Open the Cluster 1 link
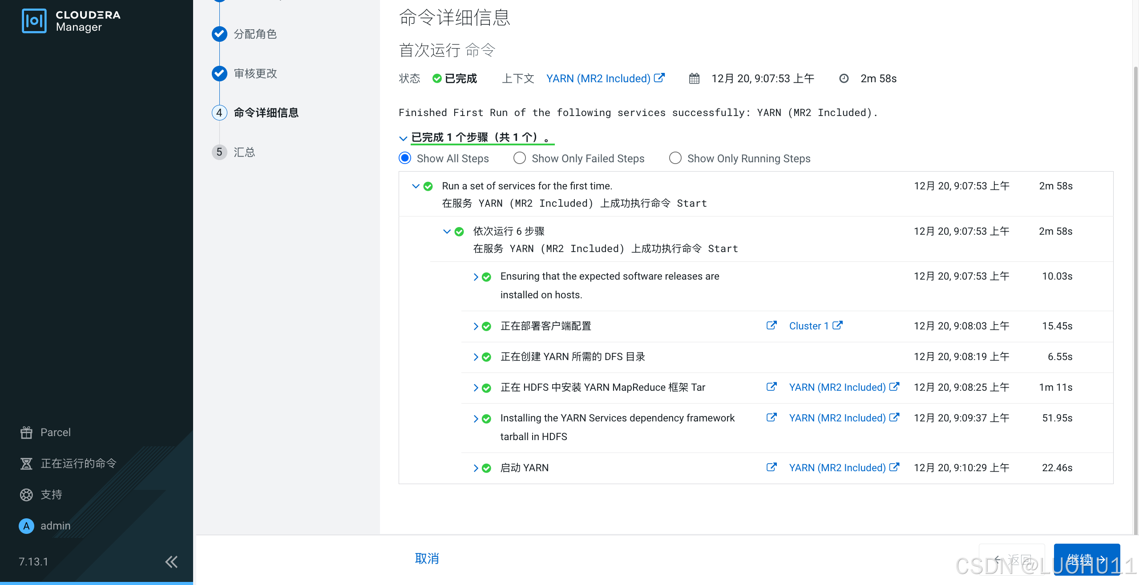This screenshot has width=1139, height=585. [x=809, y=326]
